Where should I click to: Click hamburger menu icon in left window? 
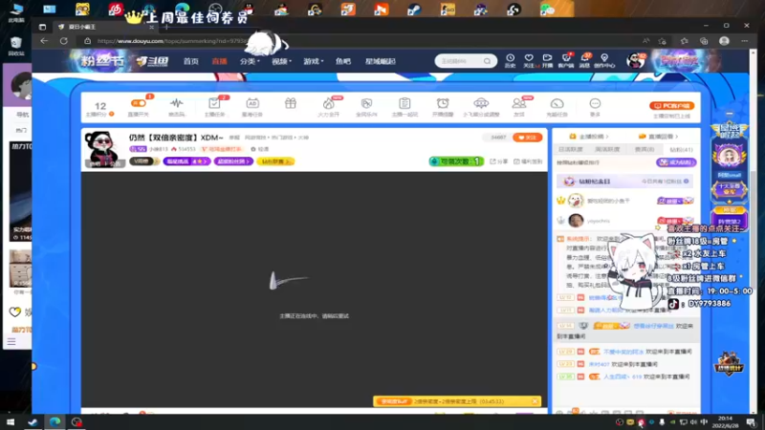[11, 342]
